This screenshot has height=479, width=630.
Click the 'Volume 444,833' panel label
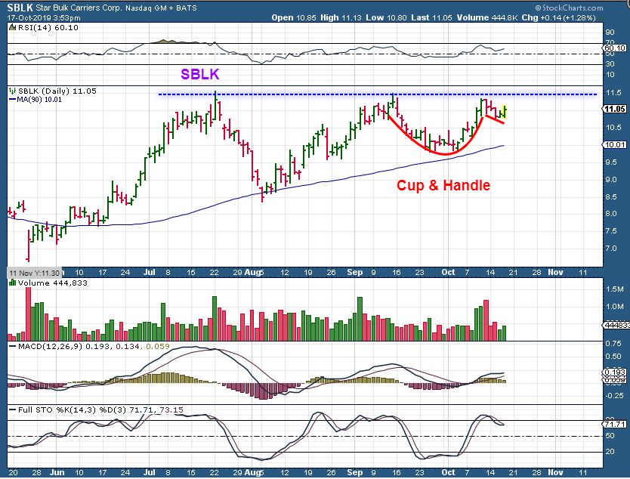53,283
